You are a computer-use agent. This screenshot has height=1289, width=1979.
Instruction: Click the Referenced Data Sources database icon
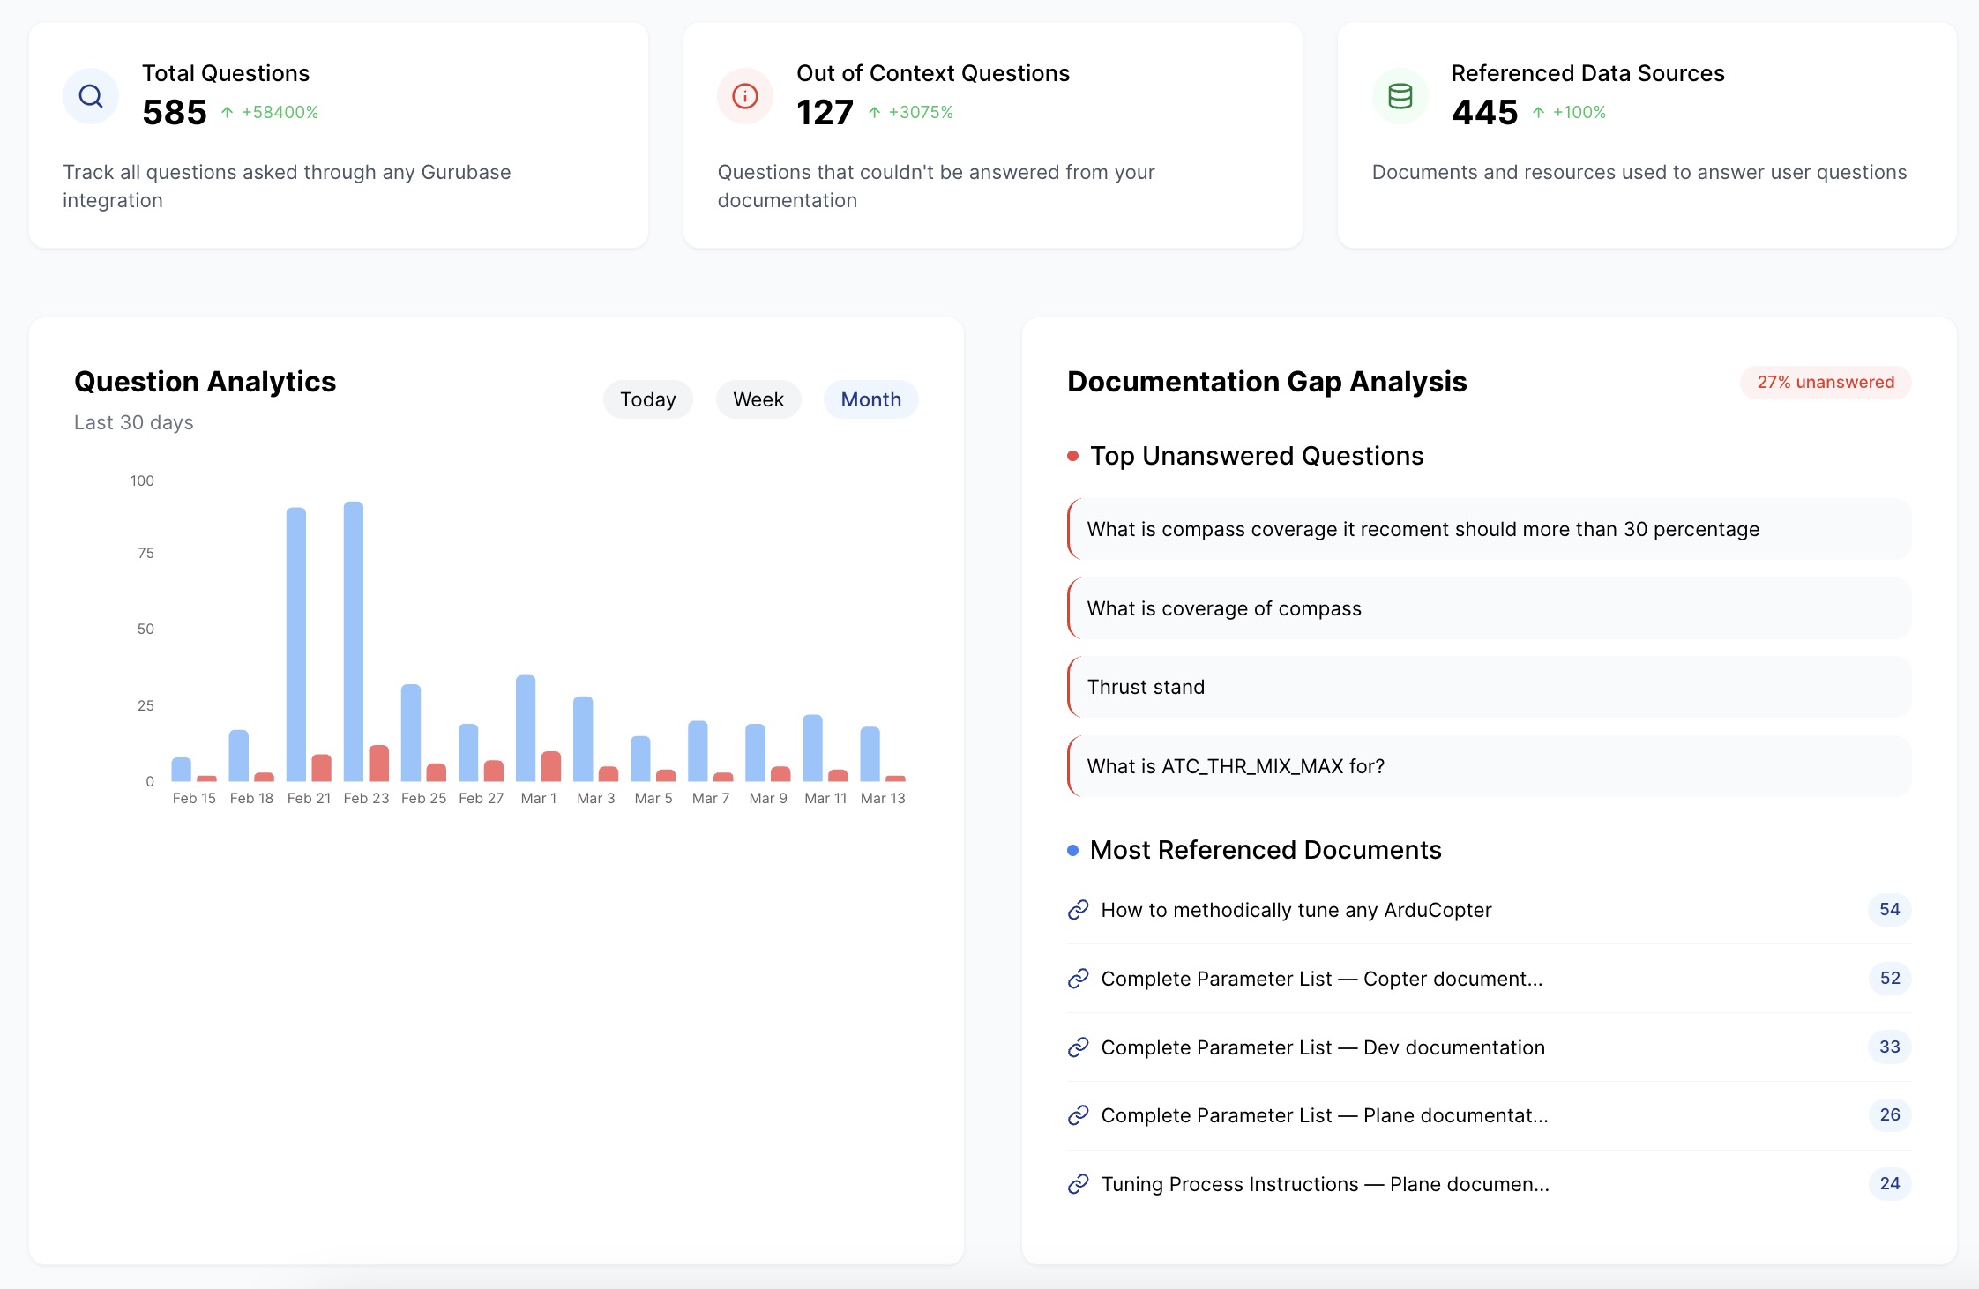tap(1400, 96)
